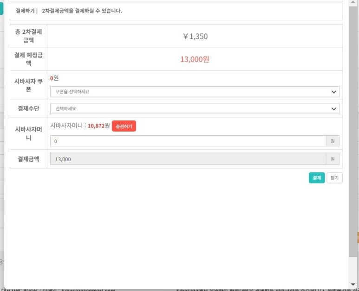Screen dimensions: 359x291
Task: Click the 총 2차결제 금액 label
Action: coord(28,36)
